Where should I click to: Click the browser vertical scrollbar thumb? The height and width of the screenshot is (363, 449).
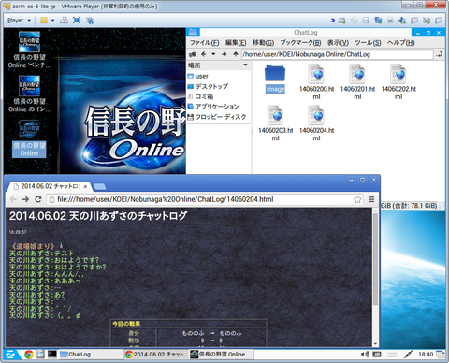point(375,259)
